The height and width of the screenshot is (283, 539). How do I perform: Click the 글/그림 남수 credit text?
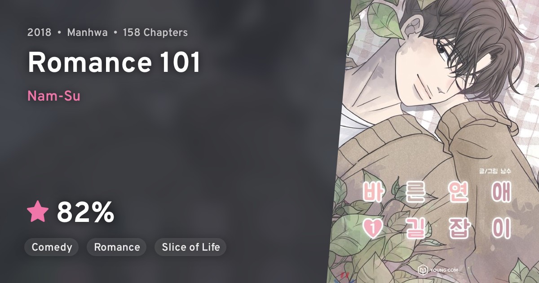pyautogui.click(x=495, y=171)
